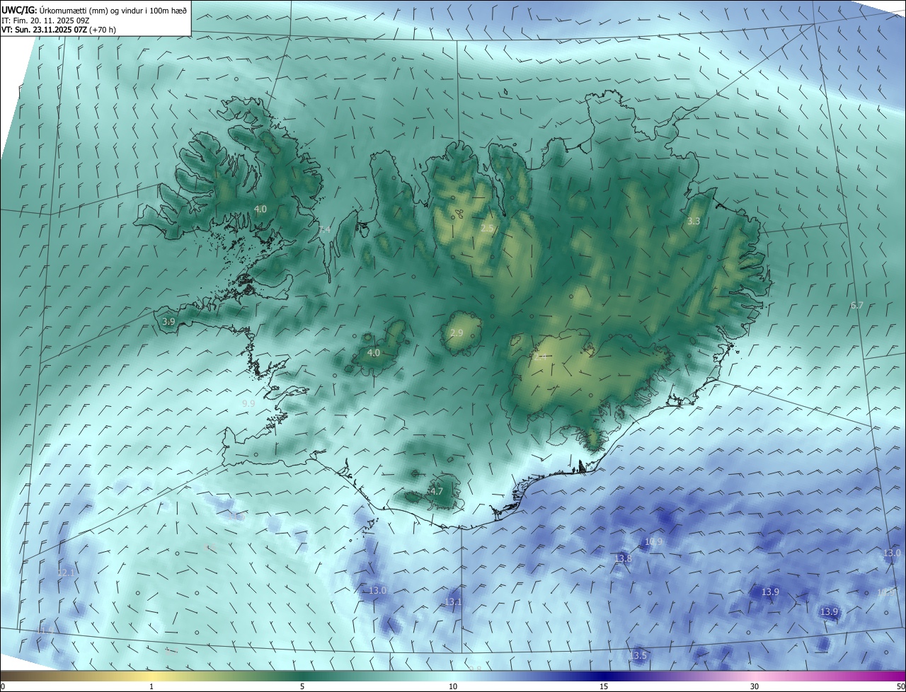The image size is (906, 692).
Task: Click the title text "Úrkomumætti (mm) og vindur í 100m hæð"
Action: [x=113, y=10]
